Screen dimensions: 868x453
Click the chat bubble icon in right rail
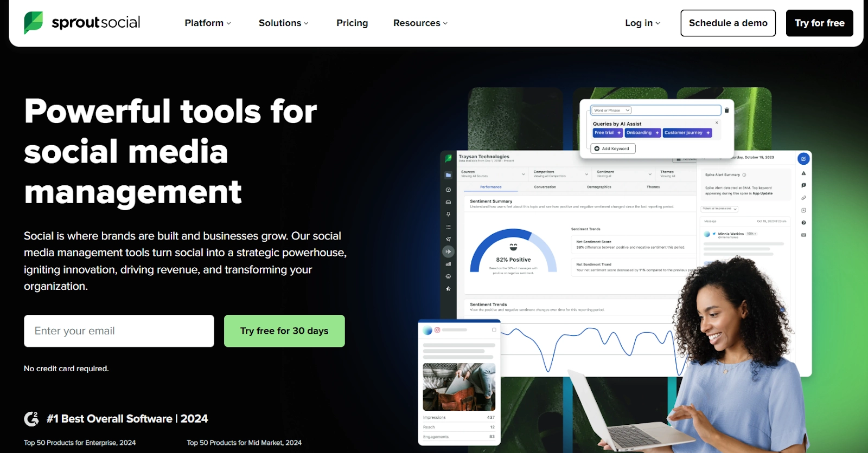pyautogui.click(x=803, y=185)
